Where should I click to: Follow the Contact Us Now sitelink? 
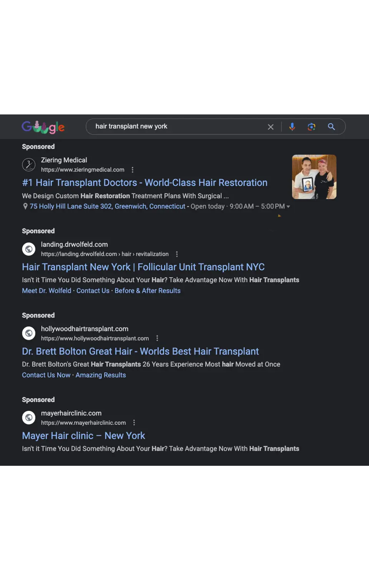(46, 375)
